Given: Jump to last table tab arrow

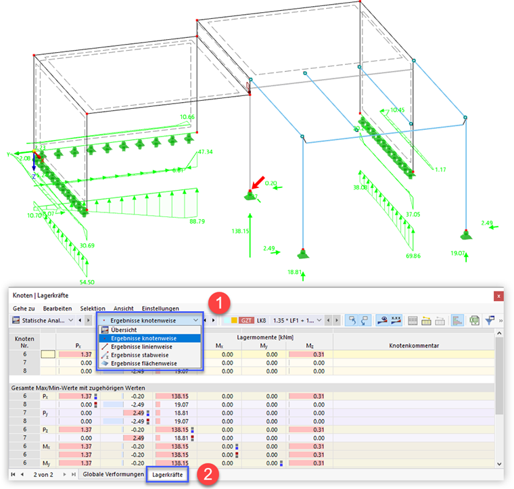Looking at the screenshot, I should pos(74,474).
